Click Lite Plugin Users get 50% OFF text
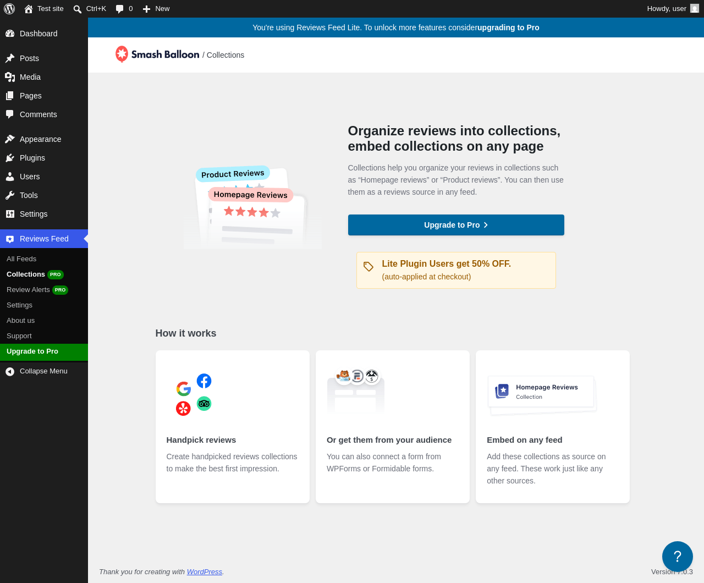Viewport: 704px width, 583px height. (x=447, y=264)
